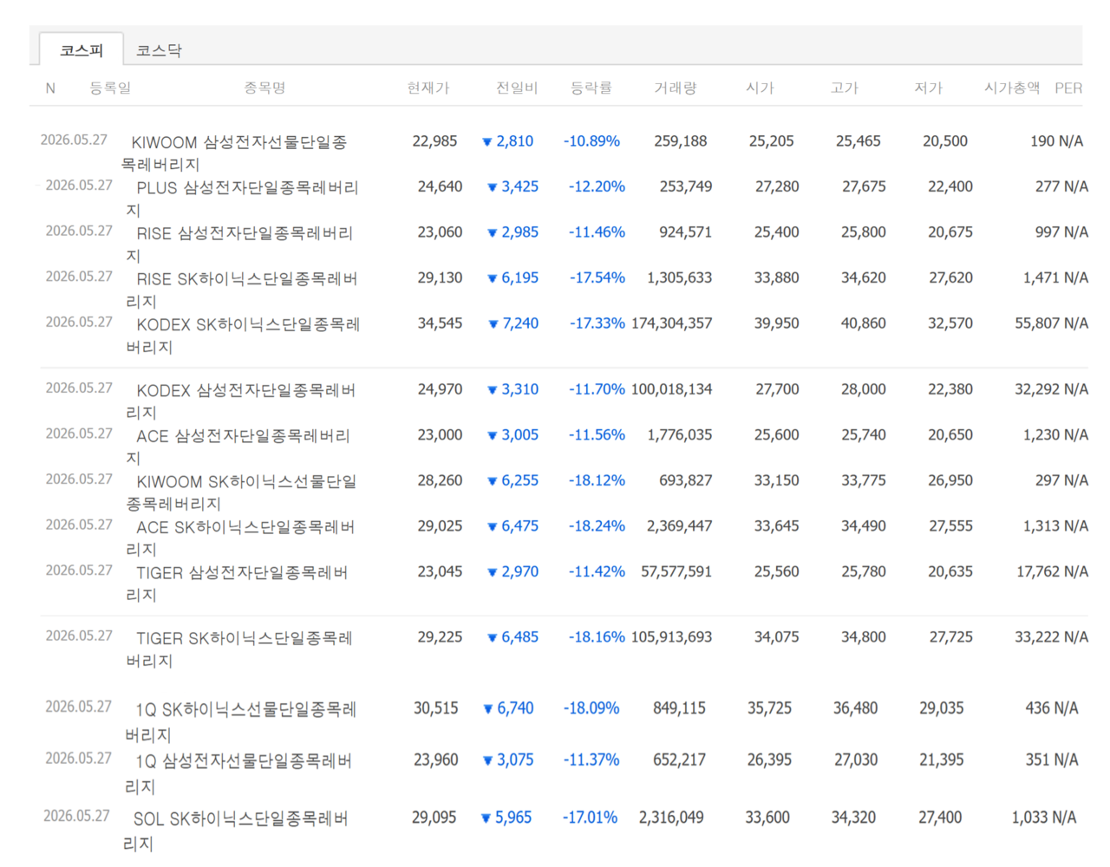Click the PER column header
Image resolution: width=1110 pixels, height=867 pixels.
1068,88
